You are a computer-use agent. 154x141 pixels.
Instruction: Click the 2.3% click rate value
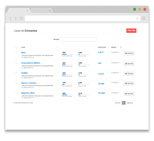80,83
